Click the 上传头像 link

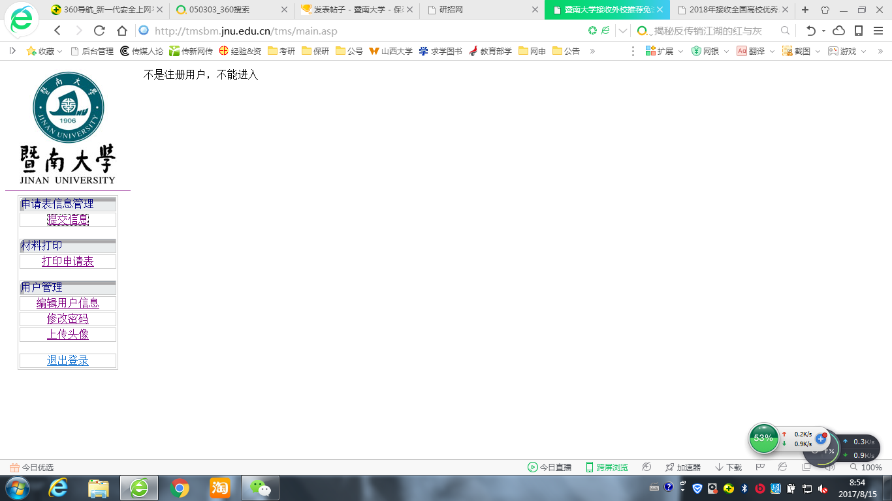[68, 334]
